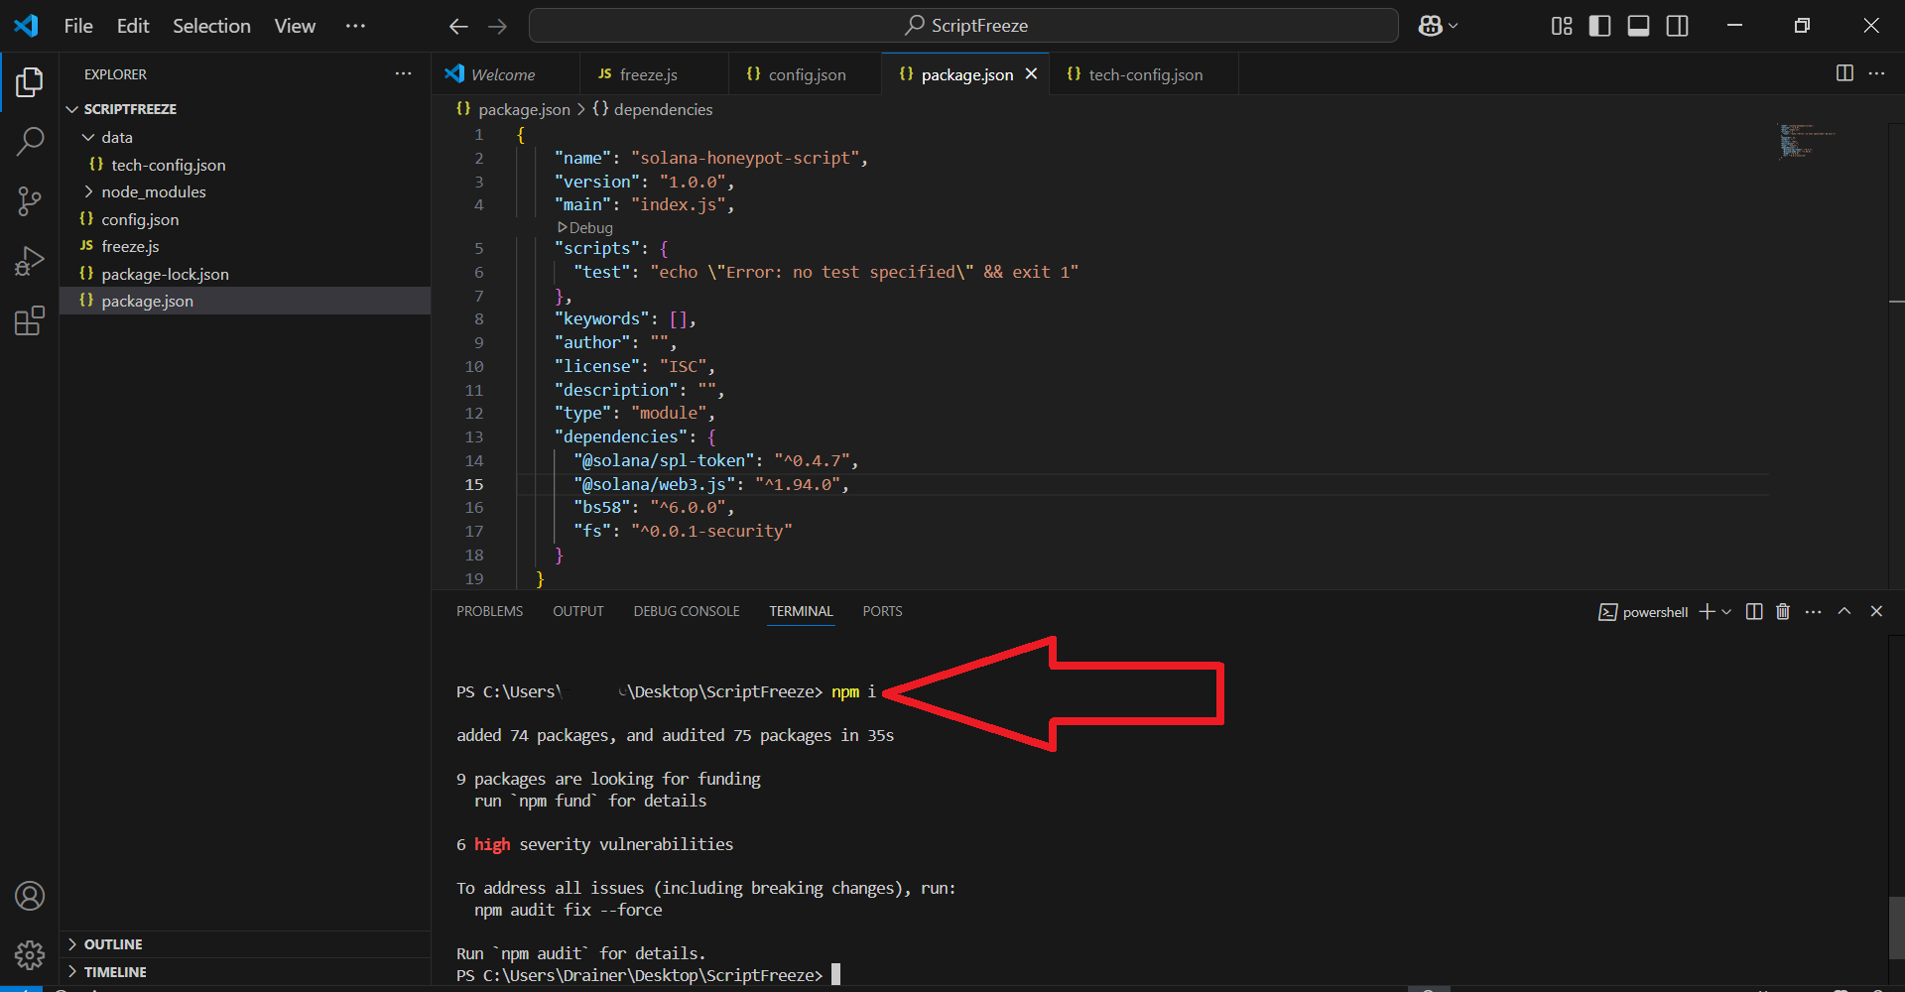
Task: Open the PROBLEMS panel tab
Action: coord(489,611)
